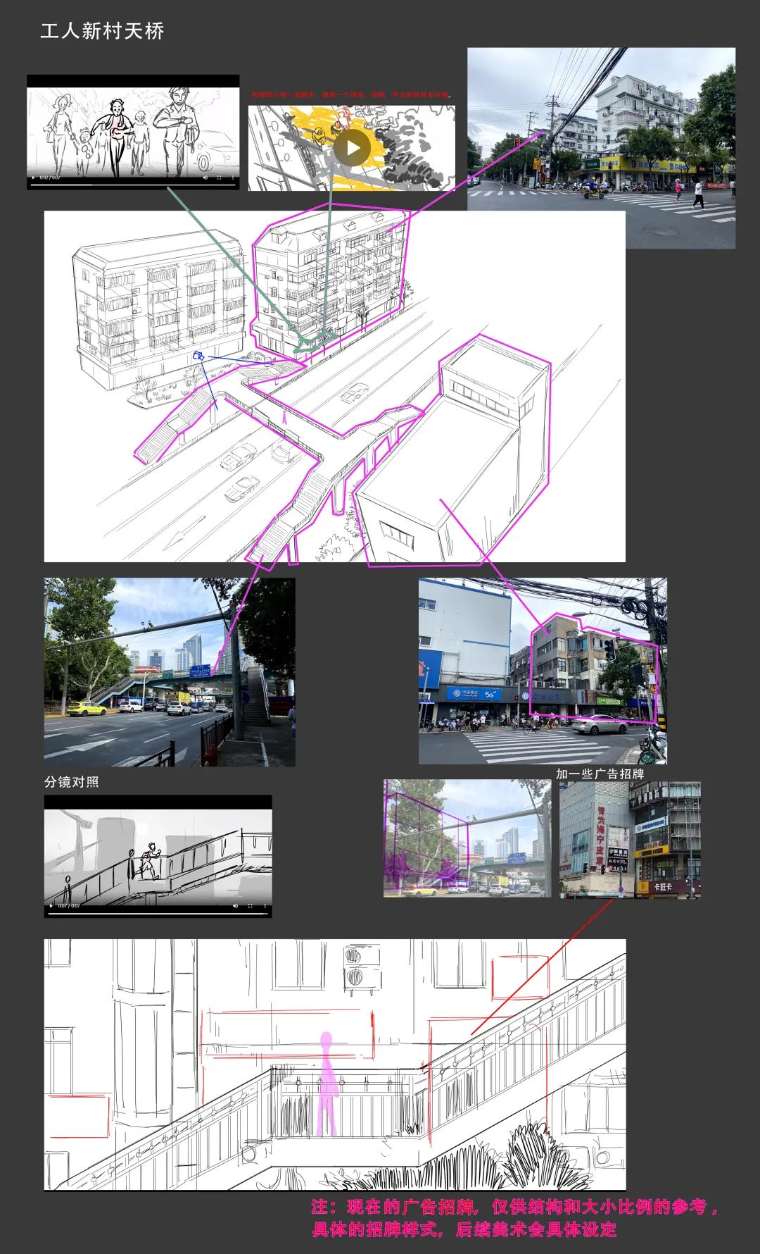Play the family running storyboard video
The height and width of the screenshot is (1254, 760).
point(33,178)
